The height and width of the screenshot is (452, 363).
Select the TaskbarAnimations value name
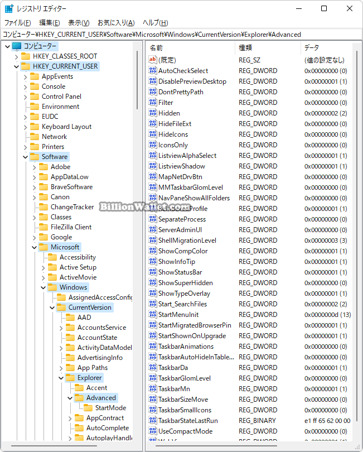click(186, 346)
